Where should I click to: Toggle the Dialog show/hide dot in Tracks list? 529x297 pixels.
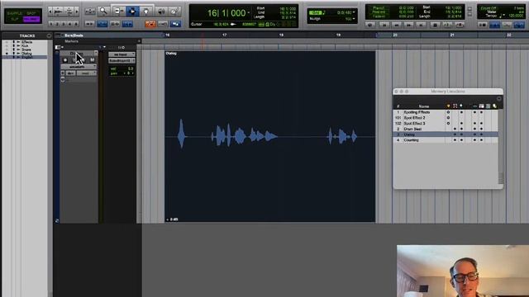(7, 53)
